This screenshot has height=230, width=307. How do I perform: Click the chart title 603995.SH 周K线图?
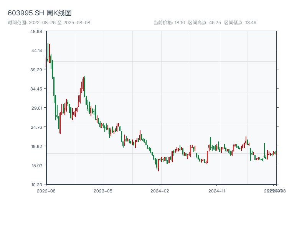point(40,13)
